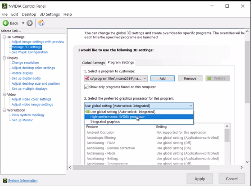
Task: Select the Antialiasing - Setting row
Action: coord(155,159)
